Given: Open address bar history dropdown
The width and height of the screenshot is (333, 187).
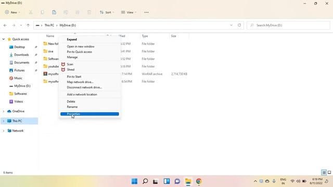Looking at the screenshot, I should (231, 25).
